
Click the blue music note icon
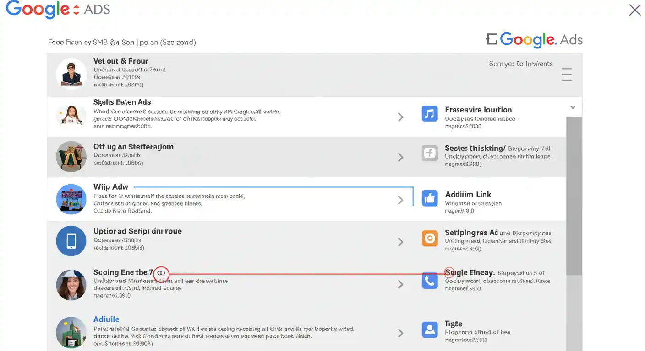pos(429,113)
